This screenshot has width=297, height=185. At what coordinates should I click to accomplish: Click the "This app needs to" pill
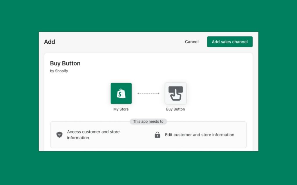[x=148, y=121]
